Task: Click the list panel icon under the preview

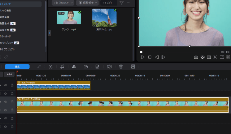Action: [209, 57]
